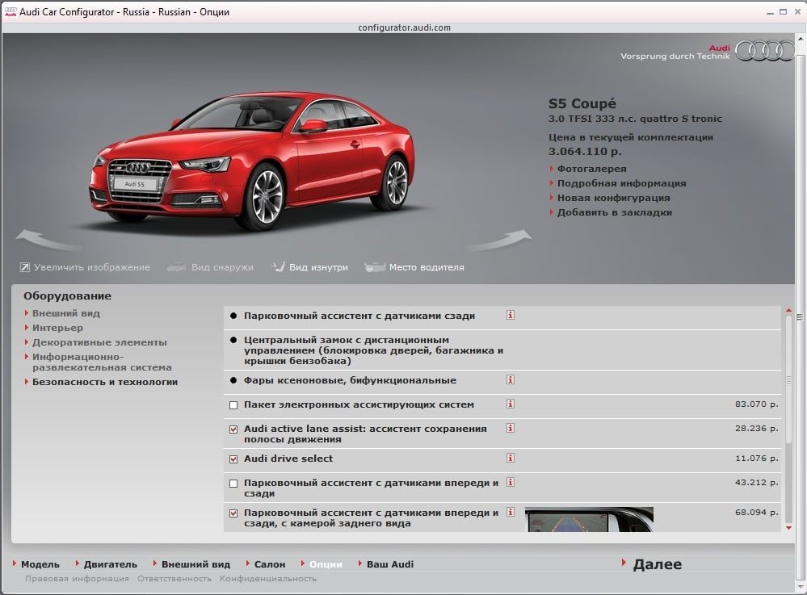Open Декоративные элементы equipment category
The width and height of the screenshot is (807, 595).
click(99, 342)
